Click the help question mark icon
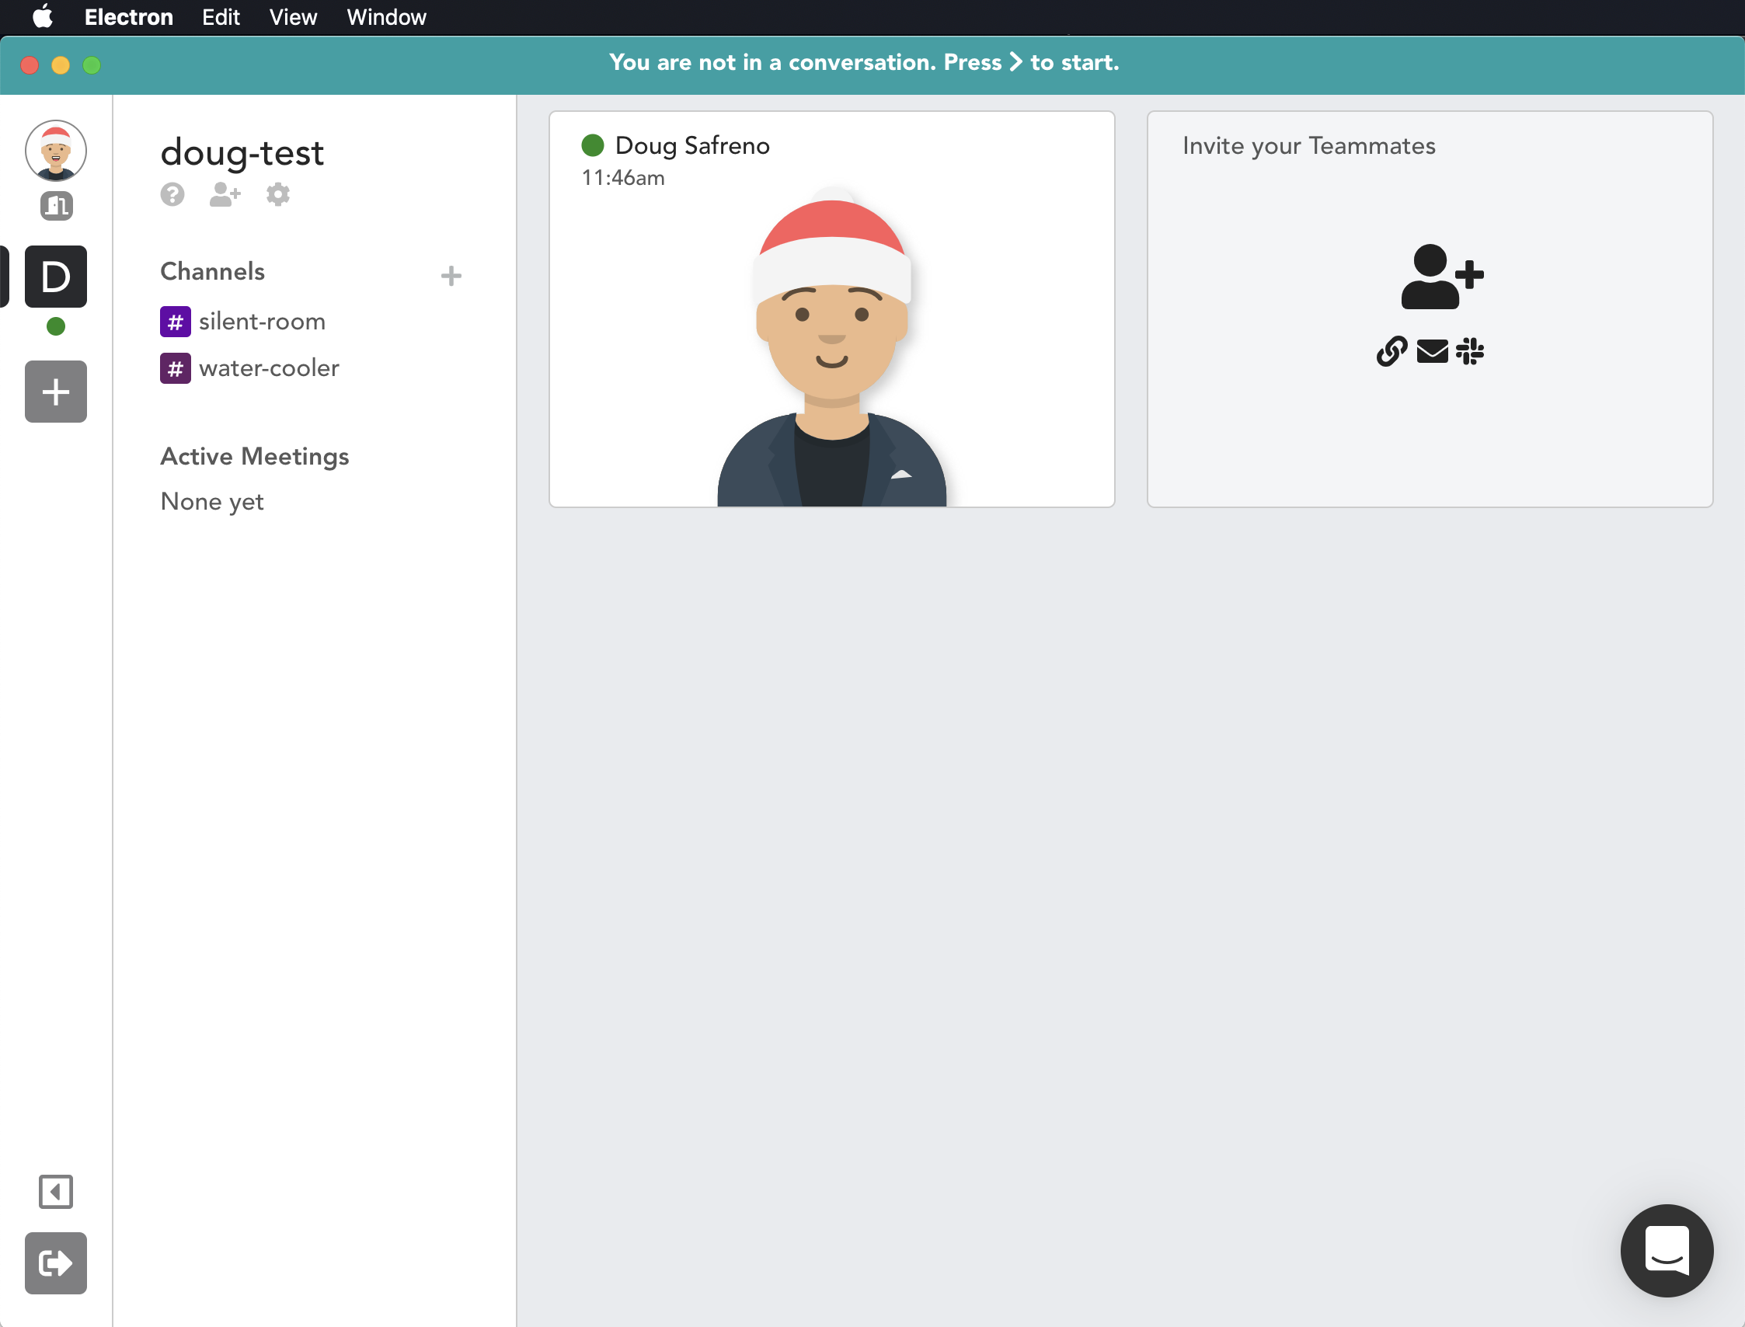1745x1327 pixels. pyautogui.click(x=172, y=194)
